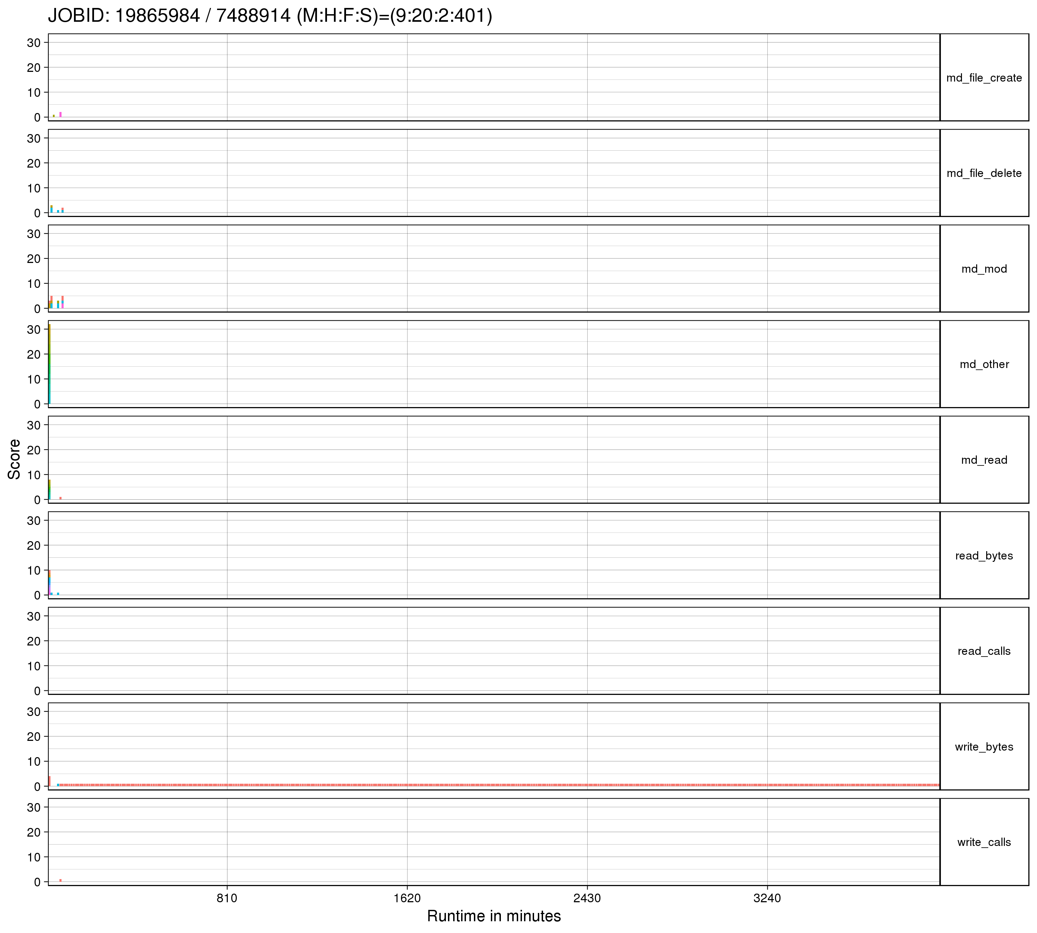The height and width of the screenshot is (933, 1037).
Task: Click the 2430 x-axis tick label
Action: pyautogui.click(x=587, y=898)
